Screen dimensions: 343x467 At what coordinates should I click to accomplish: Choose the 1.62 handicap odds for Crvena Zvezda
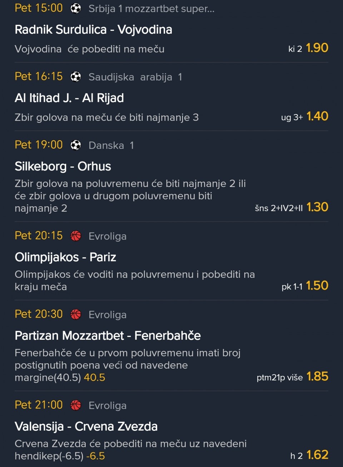point(317,455)
